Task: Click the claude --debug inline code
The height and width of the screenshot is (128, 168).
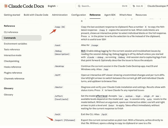Action: (95, 57)
